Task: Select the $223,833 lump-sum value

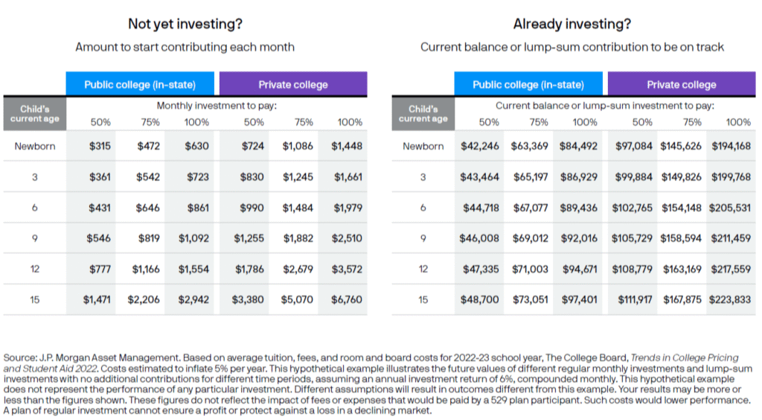Action: 729,299
